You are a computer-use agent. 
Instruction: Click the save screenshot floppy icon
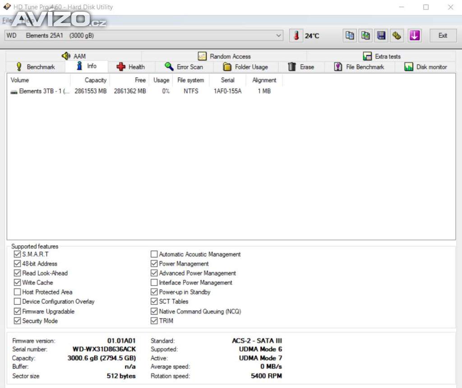pyautogui.click(x=381, y=36)
